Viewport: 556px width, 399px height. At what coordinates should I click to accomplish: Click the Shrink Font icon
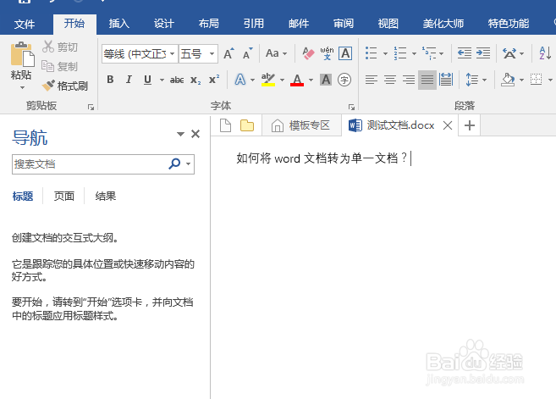247,53
